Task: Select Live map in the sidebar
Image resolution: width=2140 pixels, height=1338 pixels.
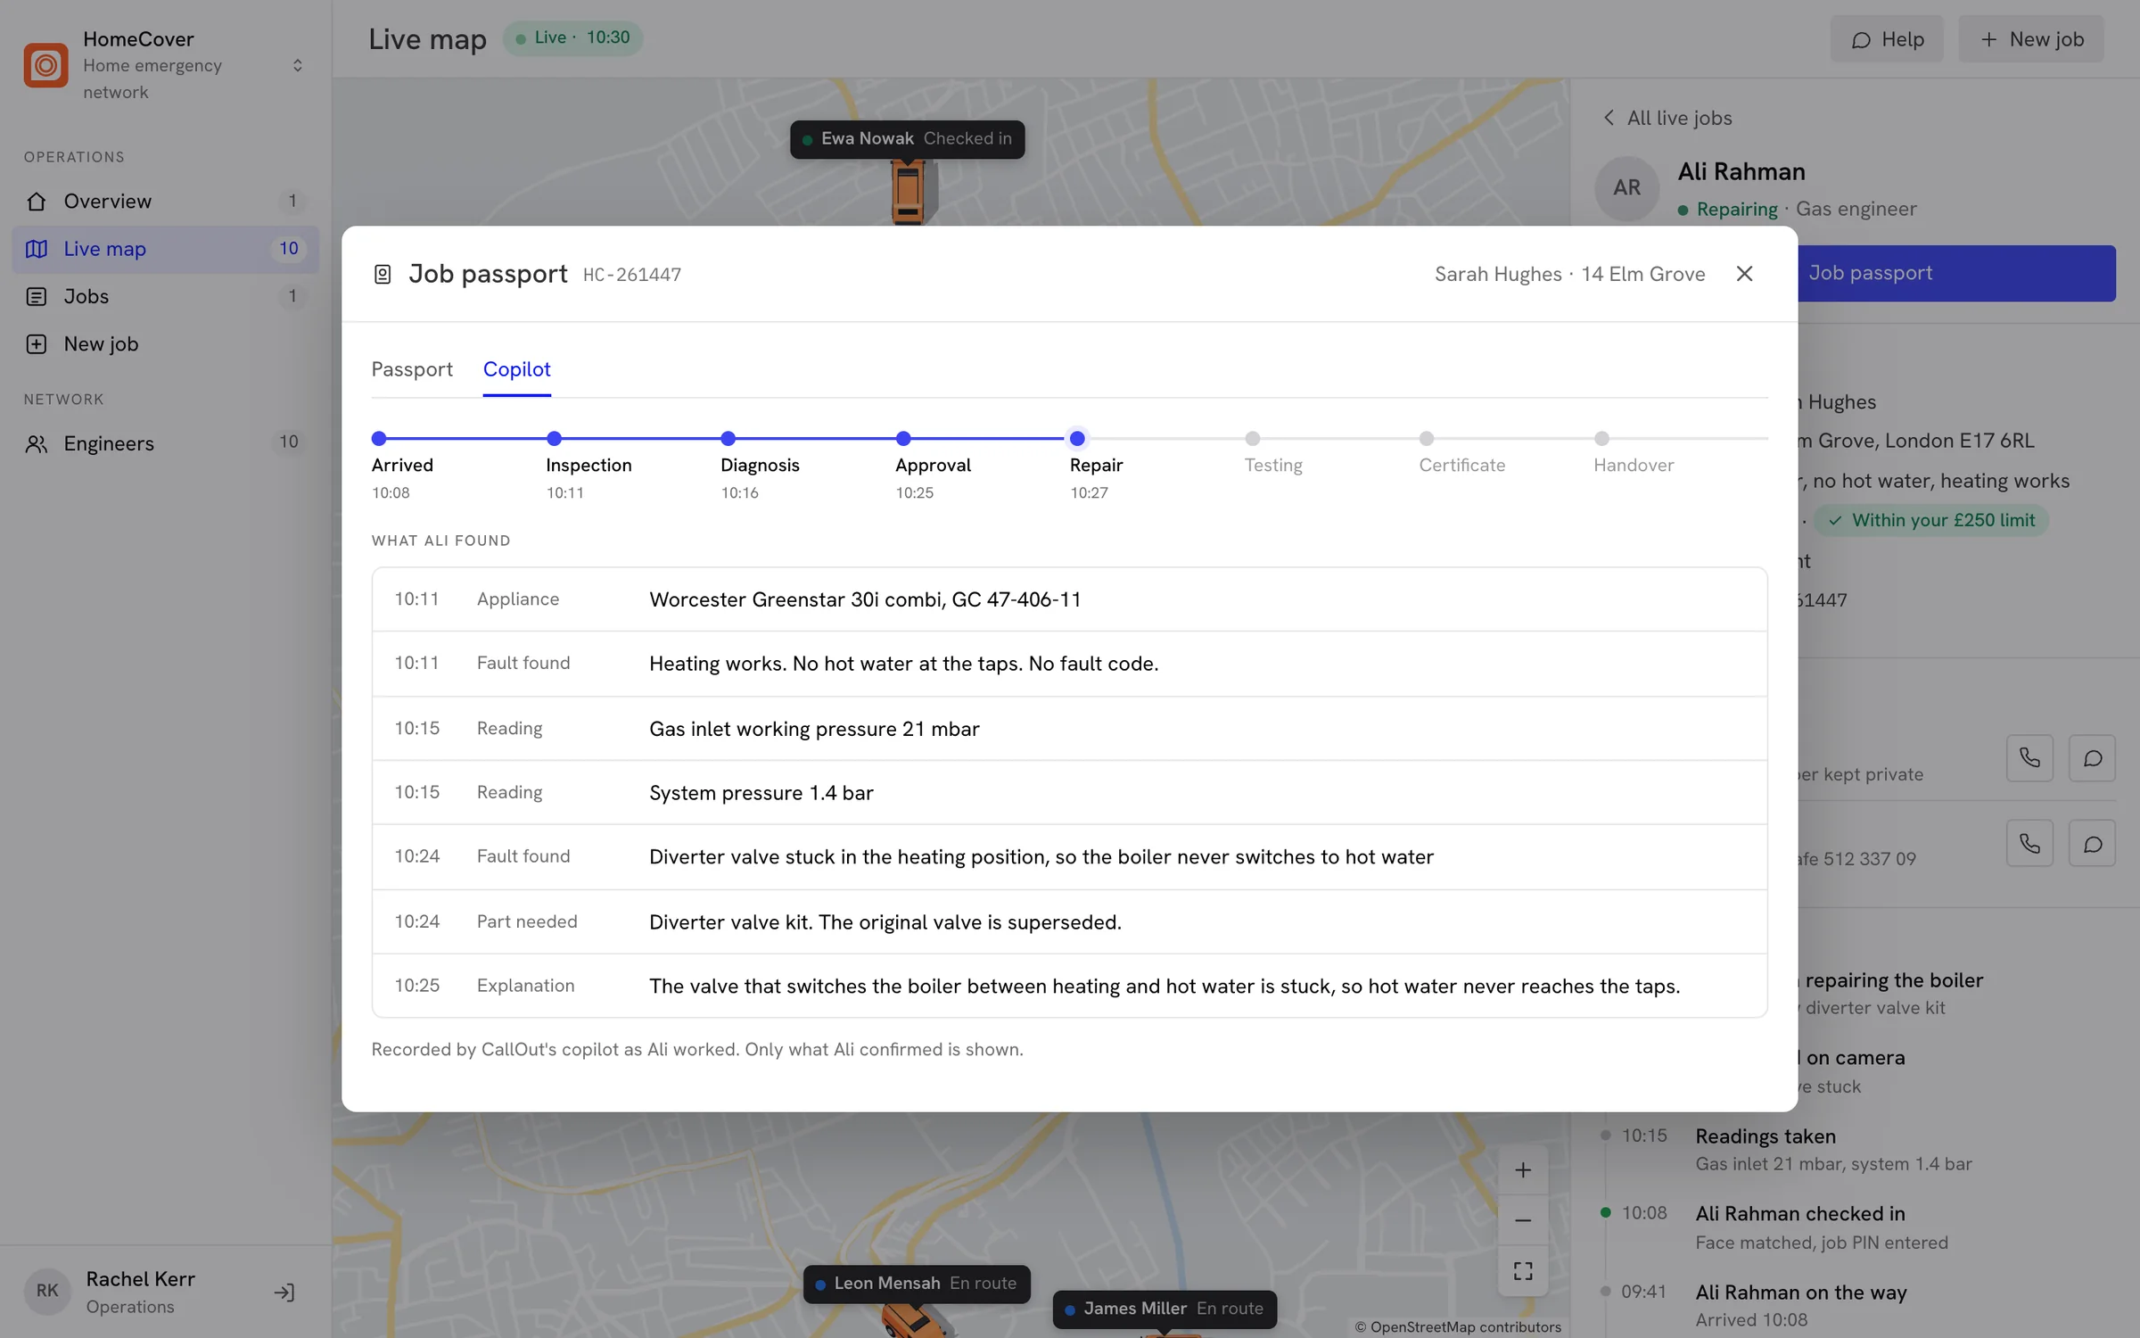Action: tap(165, 249)
